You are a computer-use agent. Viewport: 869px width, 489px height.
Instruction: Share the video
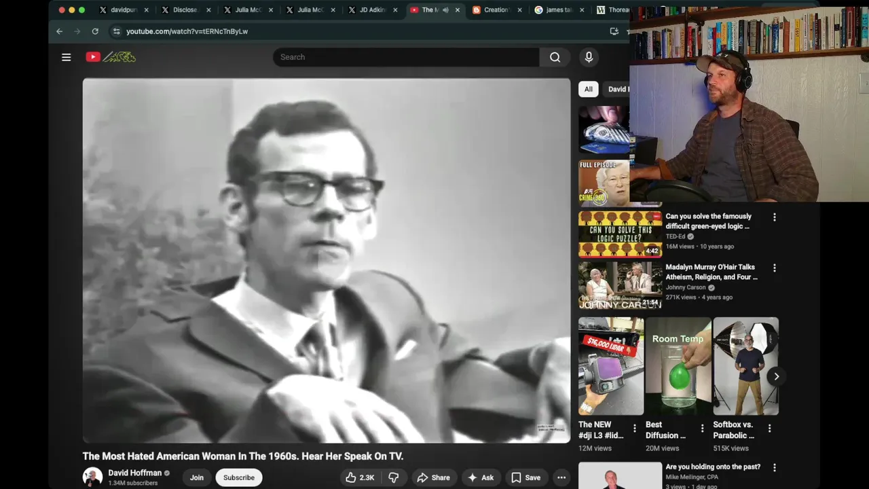433,477
